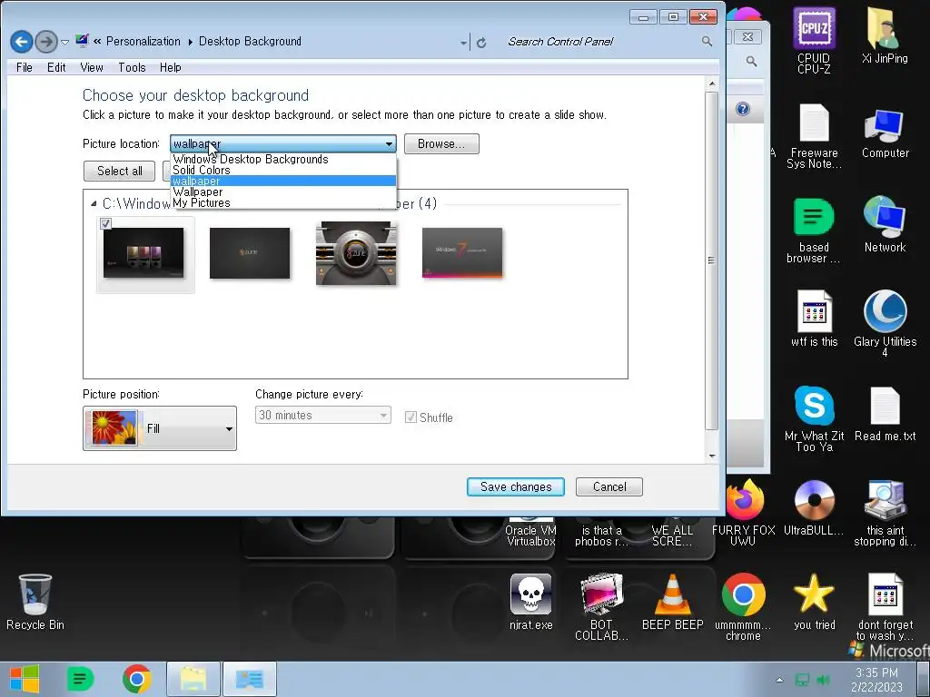Choose Windows Desktop Backgrounds from list

pyautogui.click(x=283, y=159)
